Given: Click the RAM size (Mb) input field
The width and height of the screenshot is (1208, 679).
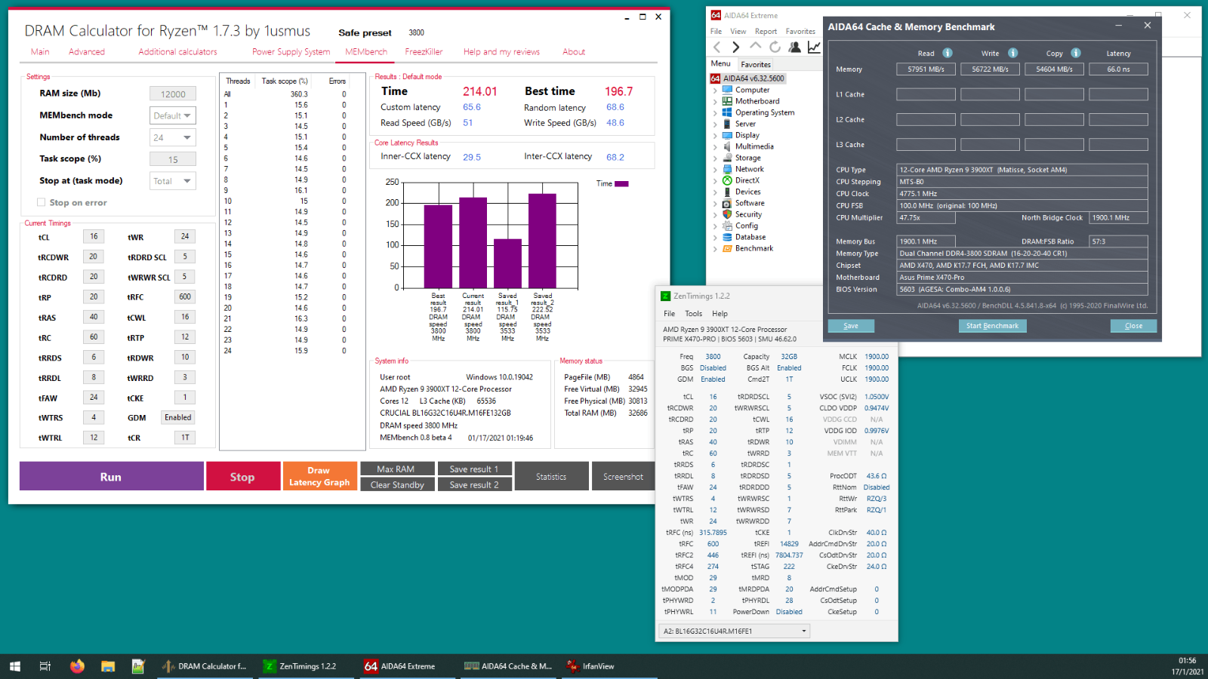Looking at the screenshot, I should pos(173,94).
